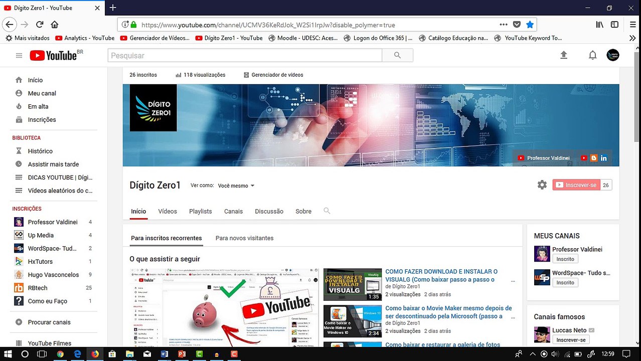Open the YouTube hamburger guide menu
Screen dimensions: 641x361
19,56
